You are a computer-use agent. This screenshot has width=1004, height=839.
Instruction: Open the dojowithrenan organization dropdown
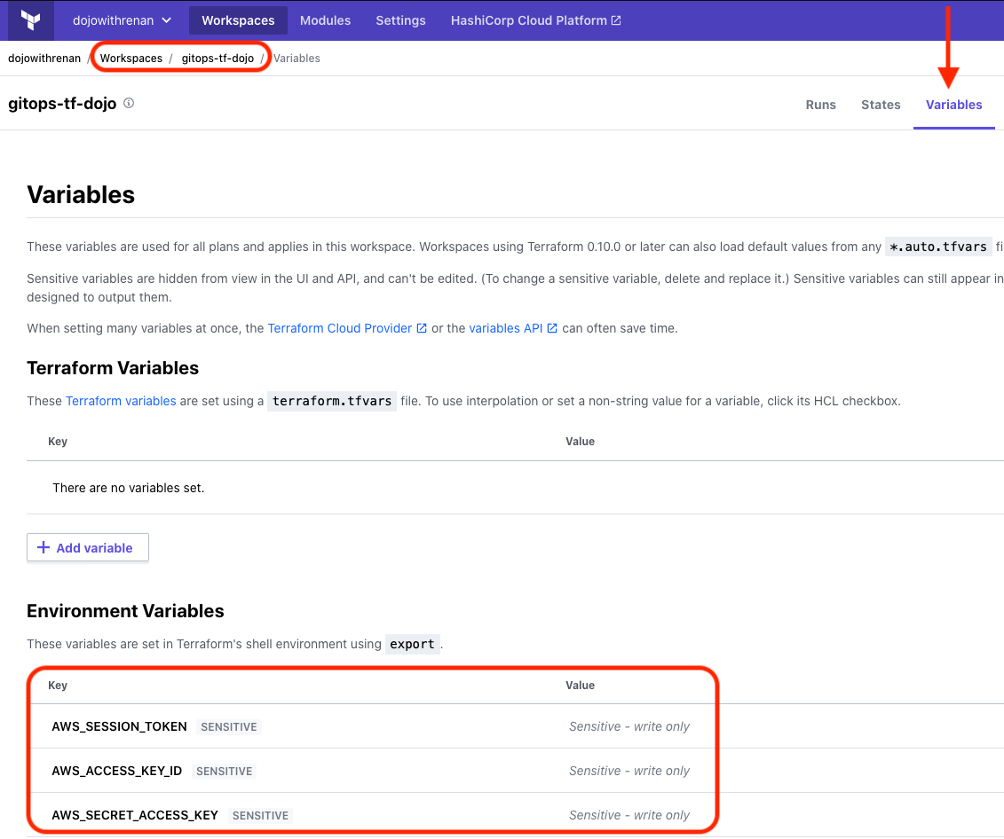pyautogui.click(x=122, y=20)
